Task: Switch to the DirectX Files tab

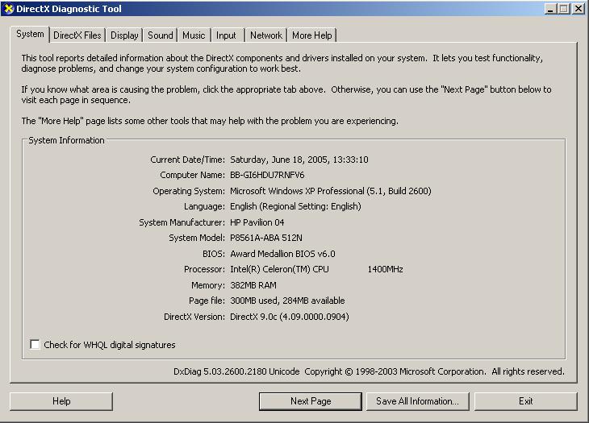Action: pyautogui.click(x=77, y=35)
